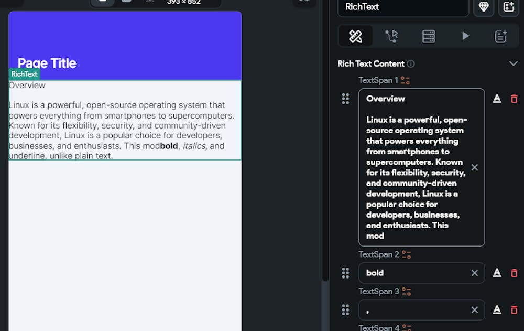Delete TextSpan 3
Viewport: 524px width, 331px height.
coord(514,310)
